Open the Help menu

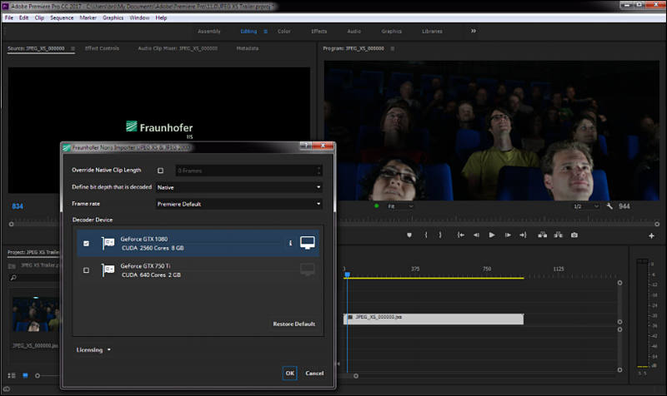click(x=161, y=17)
